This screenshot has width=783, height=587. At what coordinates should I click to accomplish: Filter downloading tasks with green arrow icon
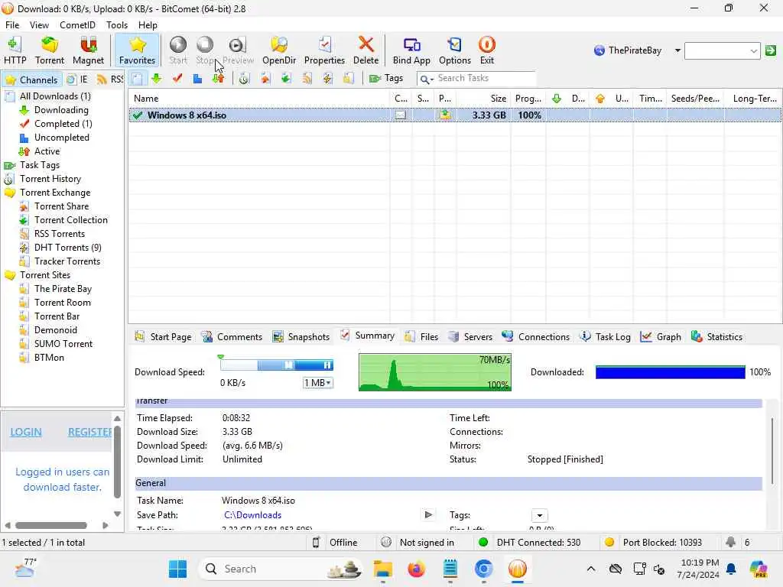click(156, 79)
